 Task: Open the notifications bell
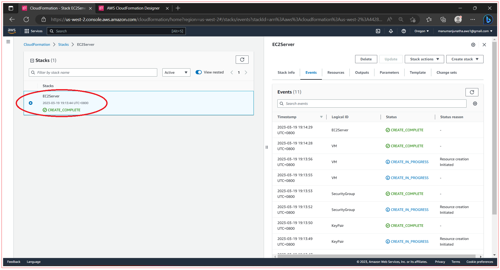pyautogui.click(x=391, y=31)
